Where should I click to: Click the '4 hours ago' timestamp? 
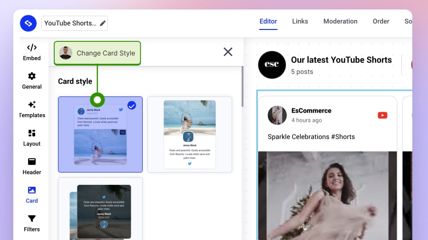(x=307, y=120)
